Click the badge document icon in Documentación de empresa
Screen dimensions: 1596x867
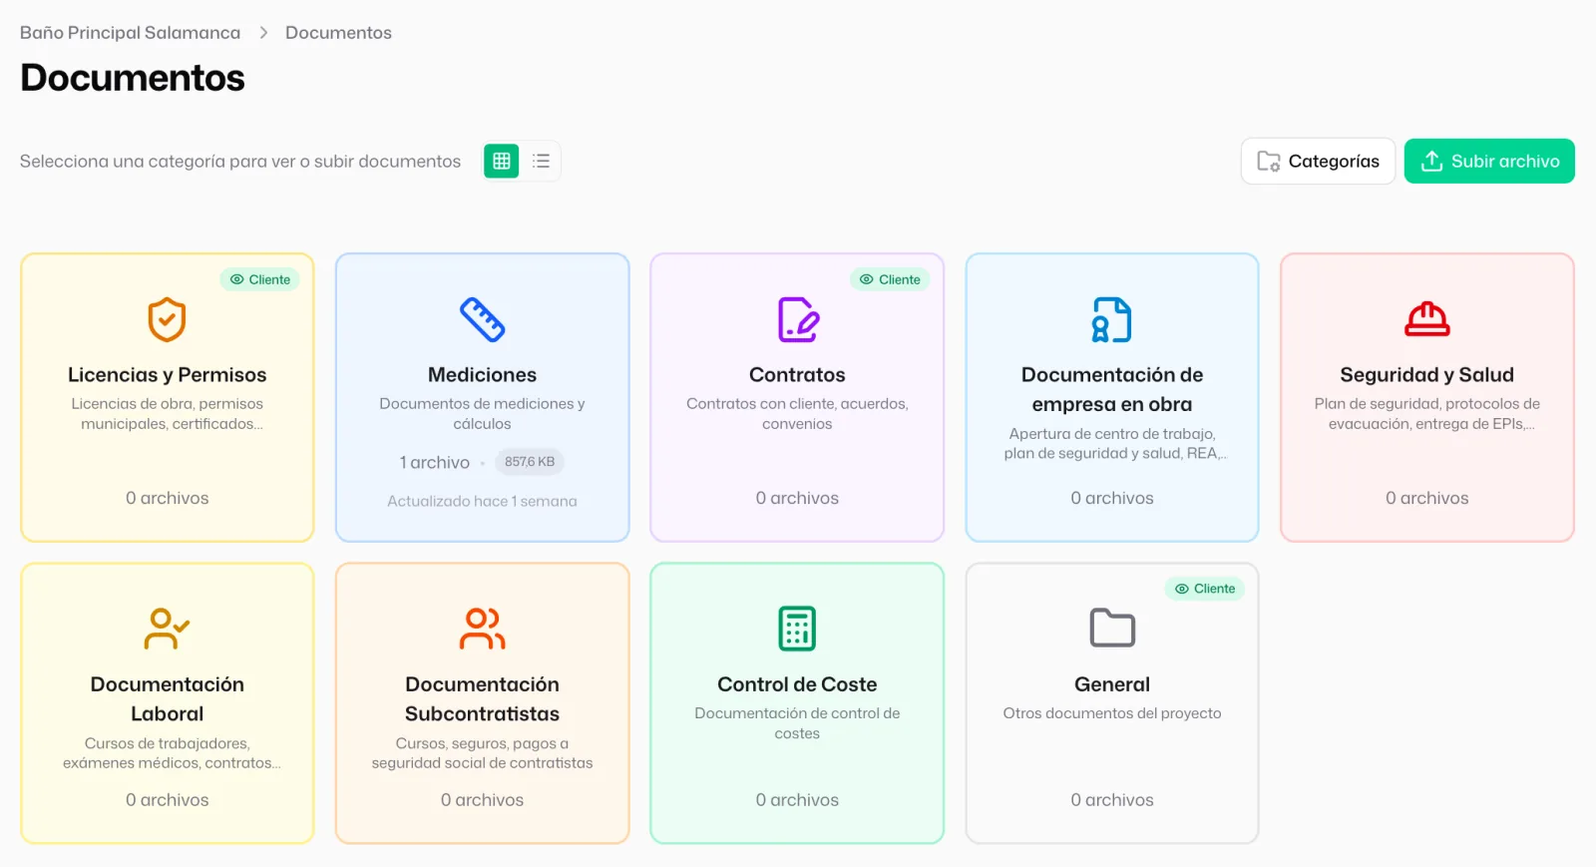tap(1112, 320)
